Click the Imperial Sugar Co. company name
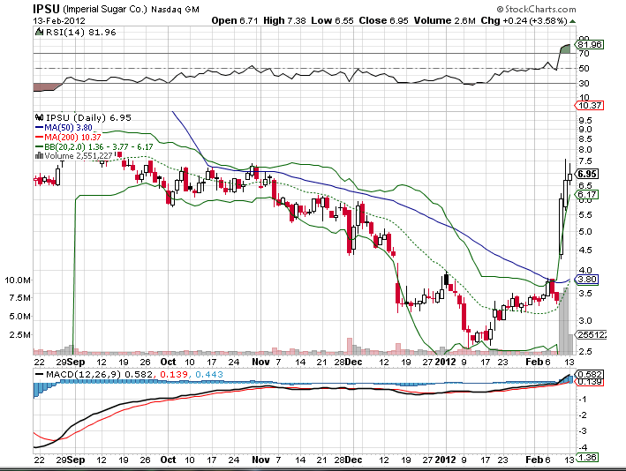The width and height of the screenshot is (626, 471). click(105, 9)
